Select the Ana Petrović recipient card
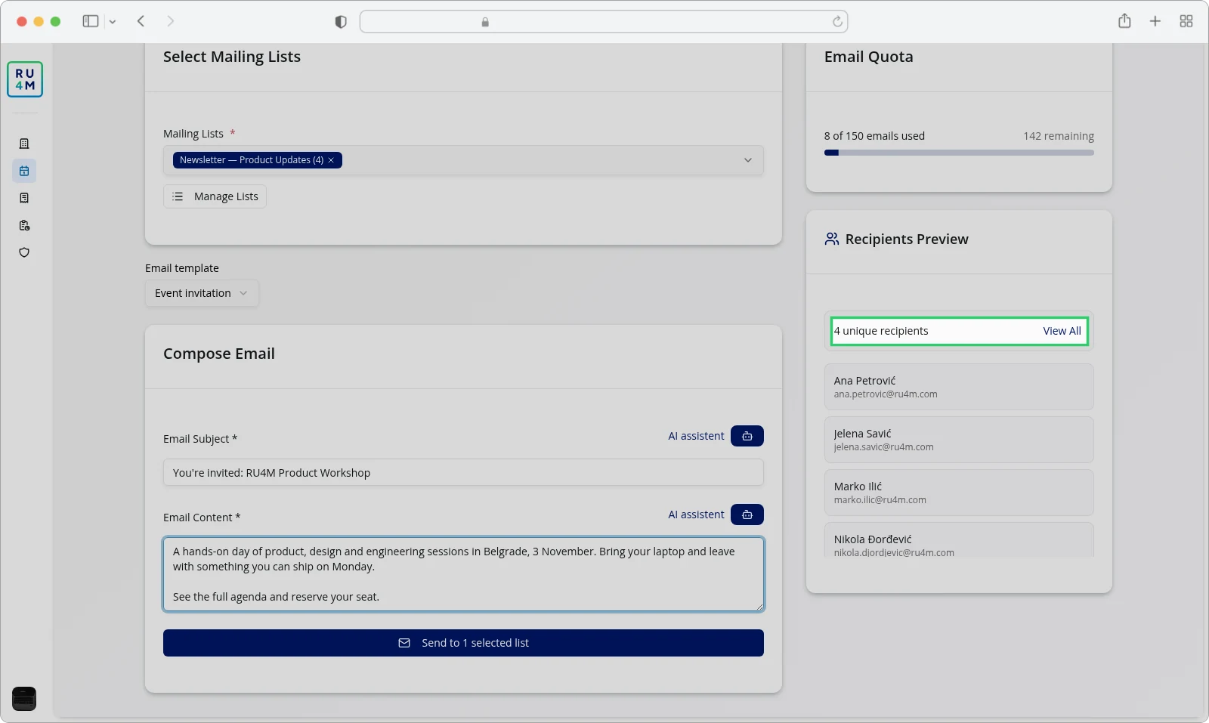The image size is (1209, 723). (x=959, y=387)
